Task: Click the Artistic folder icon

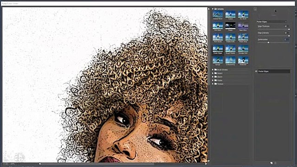Action: [215, 9]
